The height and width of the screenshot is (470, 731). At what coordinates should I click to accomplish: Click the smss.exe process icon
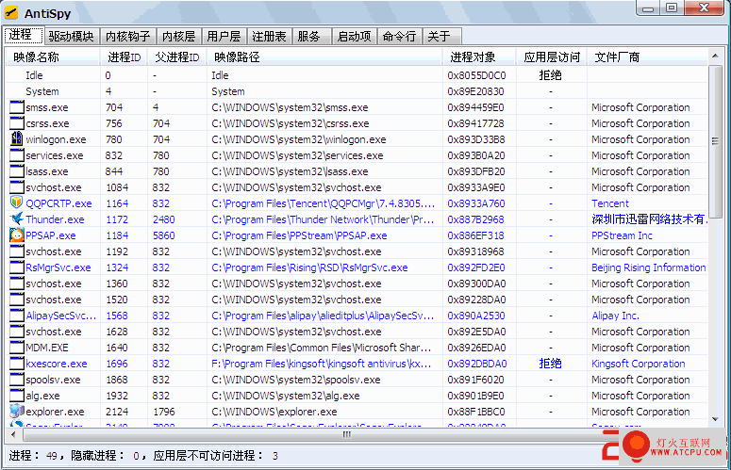coord(17,107)
